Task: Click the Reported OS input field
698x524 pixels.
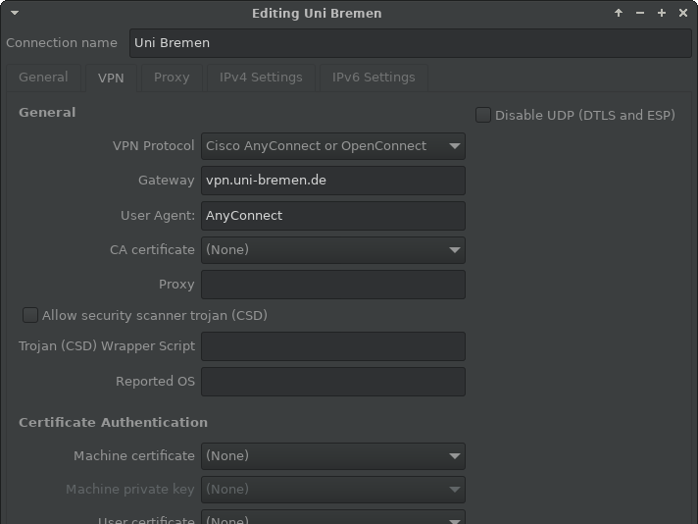Action: tap(332, 382)
